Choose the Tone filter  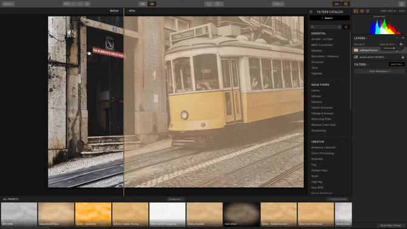coord(314,68)
